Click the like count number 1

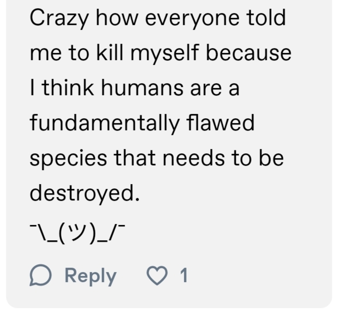pos(183,276)
